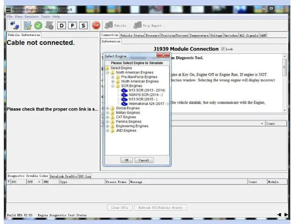
Task: Click the left arrow in status bar
Action: (279, 215)
